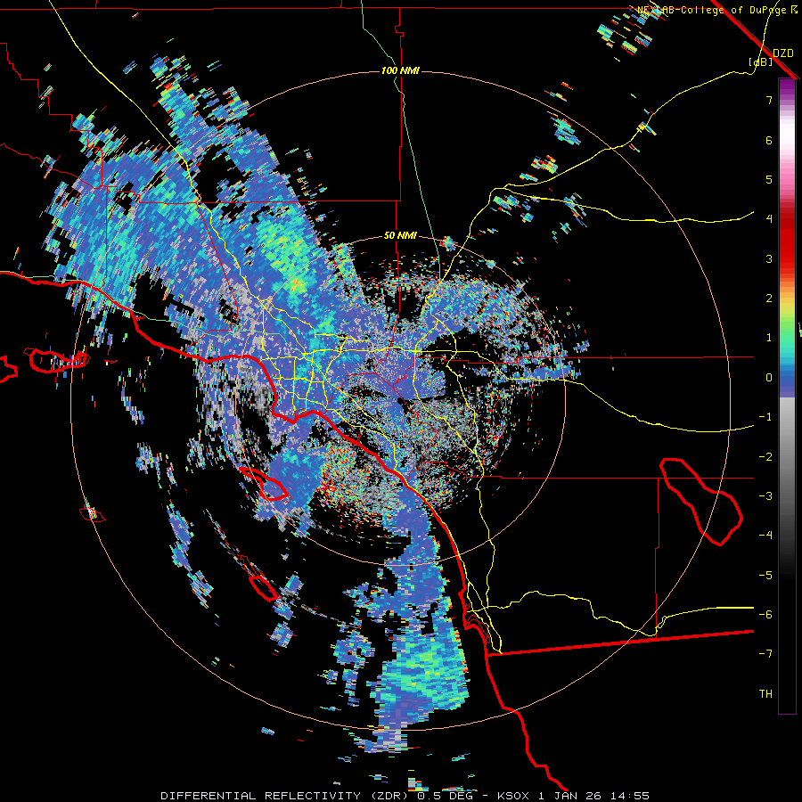The height and width of the screenshot is (802, 802).
Task: Click the "-1" value on the color scale
Action: 765,417
